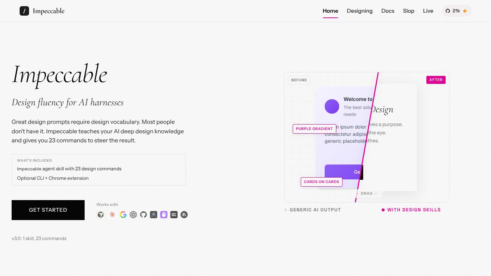The width and height of the screenshot is (491, 276).
Task: Open the Docs page
Action: click(387, 11)
